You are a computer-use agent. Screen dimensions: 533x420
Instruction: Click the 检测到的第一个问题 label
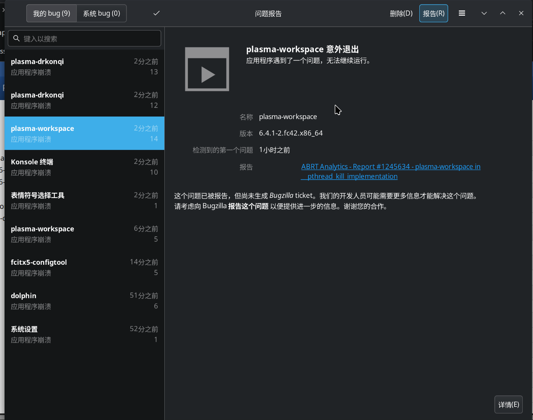(223, 150)
